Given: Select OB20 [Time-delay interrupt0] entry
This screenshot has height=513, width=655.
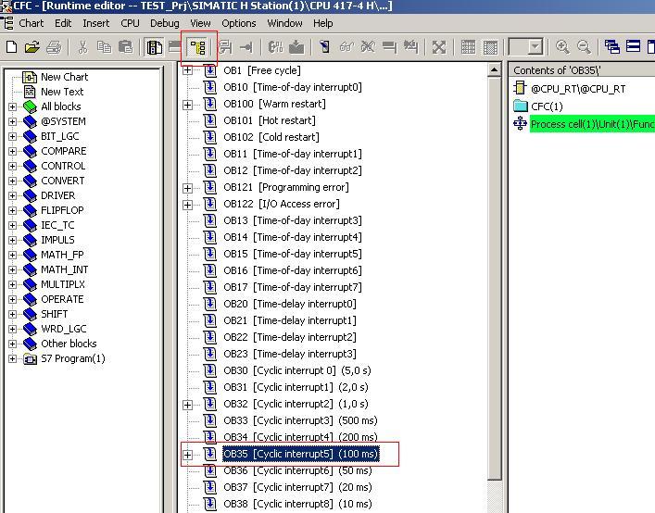Looking at the screenshot, I should (x=290, y=304).
